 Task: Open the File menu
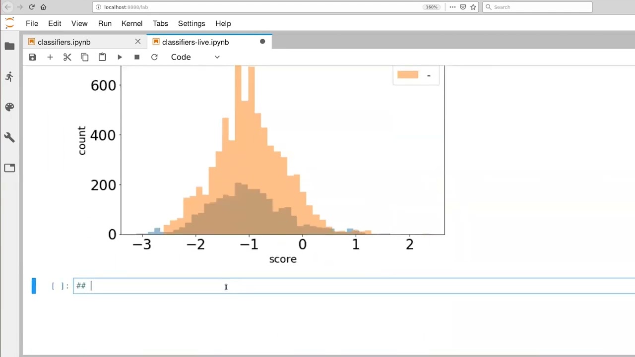pyautogui.click(x=32, y=23)
